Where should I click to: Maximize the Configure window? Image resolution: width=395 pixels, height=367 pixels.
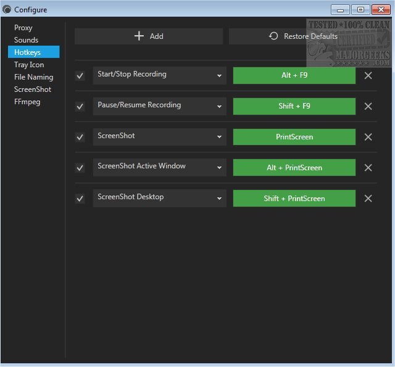coord(360,10)
